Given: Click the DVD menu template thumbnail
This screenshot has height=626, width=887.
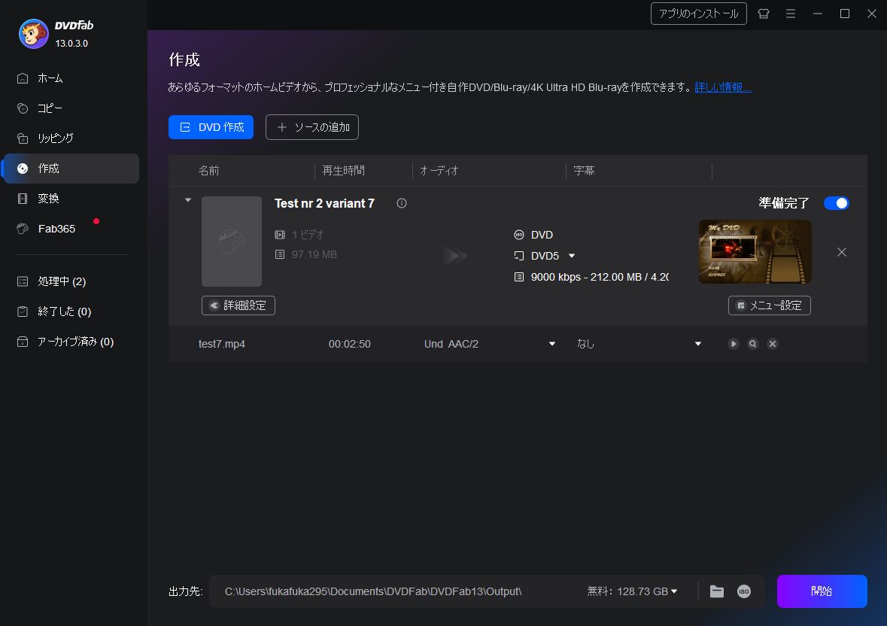Looking at the screenshot, I should click(755, 252).
